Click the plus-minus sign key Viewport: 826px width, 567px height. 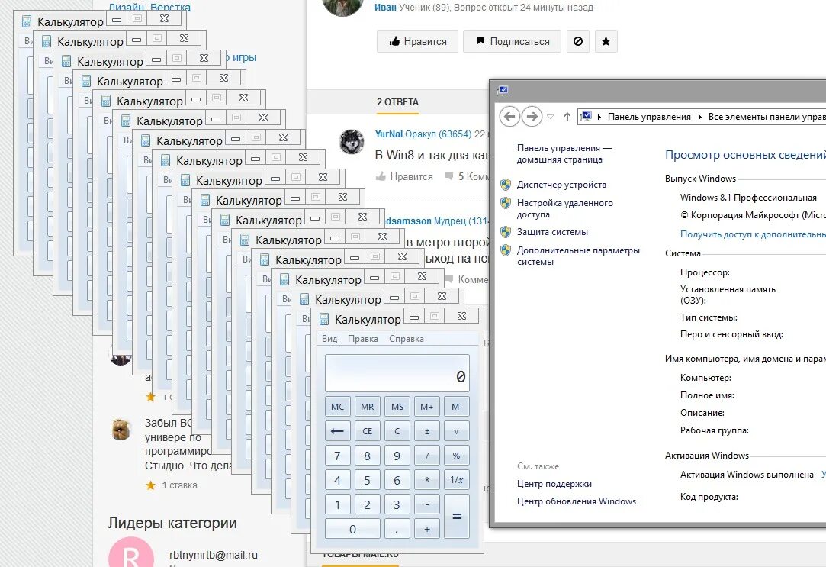pos(426,431)
